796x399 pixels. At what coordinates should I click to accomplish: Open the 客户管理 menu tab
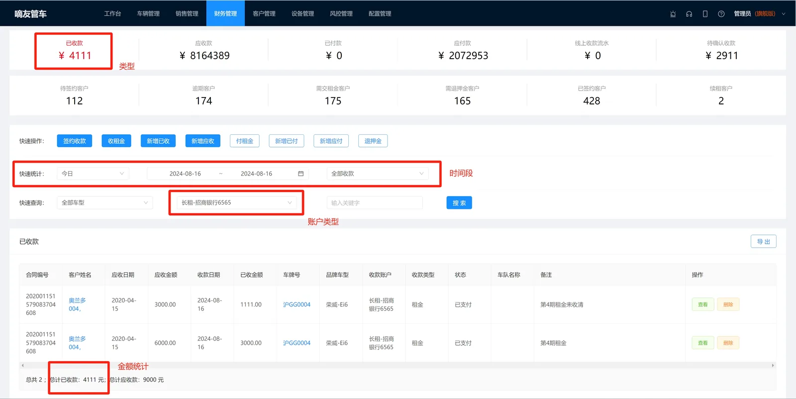[x=264, y=13]
